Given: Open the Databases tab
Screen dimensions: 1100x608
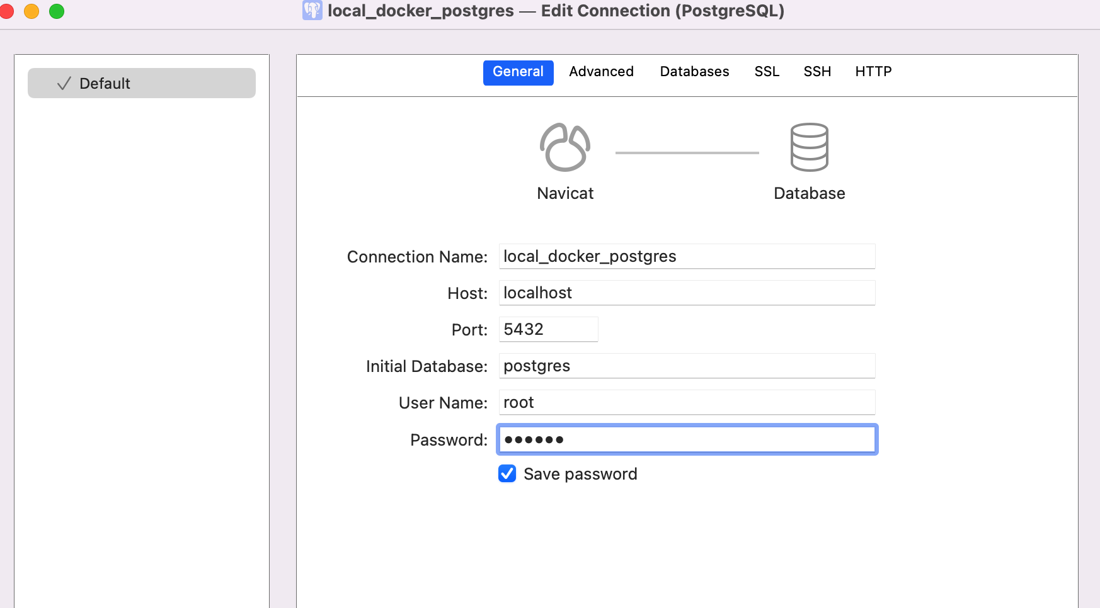Looking at the screenshot, I should 694,72.
